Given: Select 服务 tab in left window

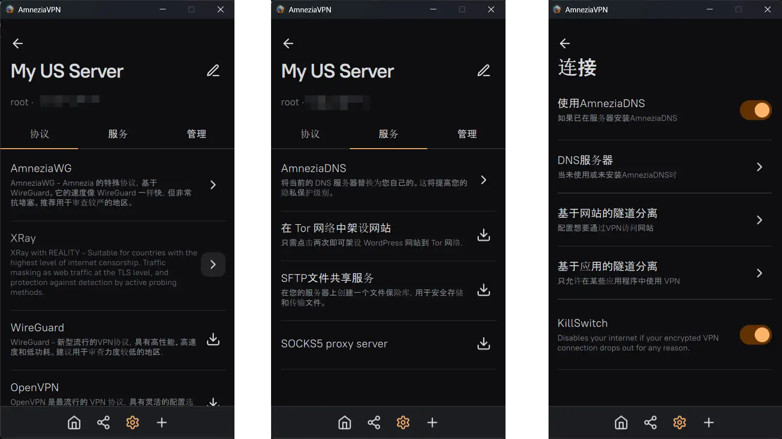Looking at the screenshot, I should coord(118,134).
